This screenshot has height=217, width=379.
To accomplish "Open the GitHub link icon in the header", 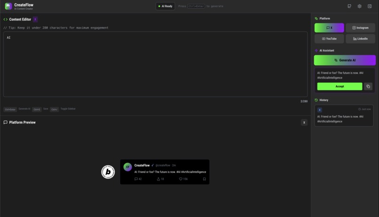I will tap(349, 6).
